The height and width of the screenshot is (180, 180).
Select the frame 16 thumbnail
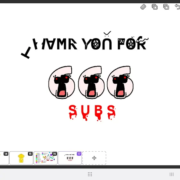pos(46,158)
